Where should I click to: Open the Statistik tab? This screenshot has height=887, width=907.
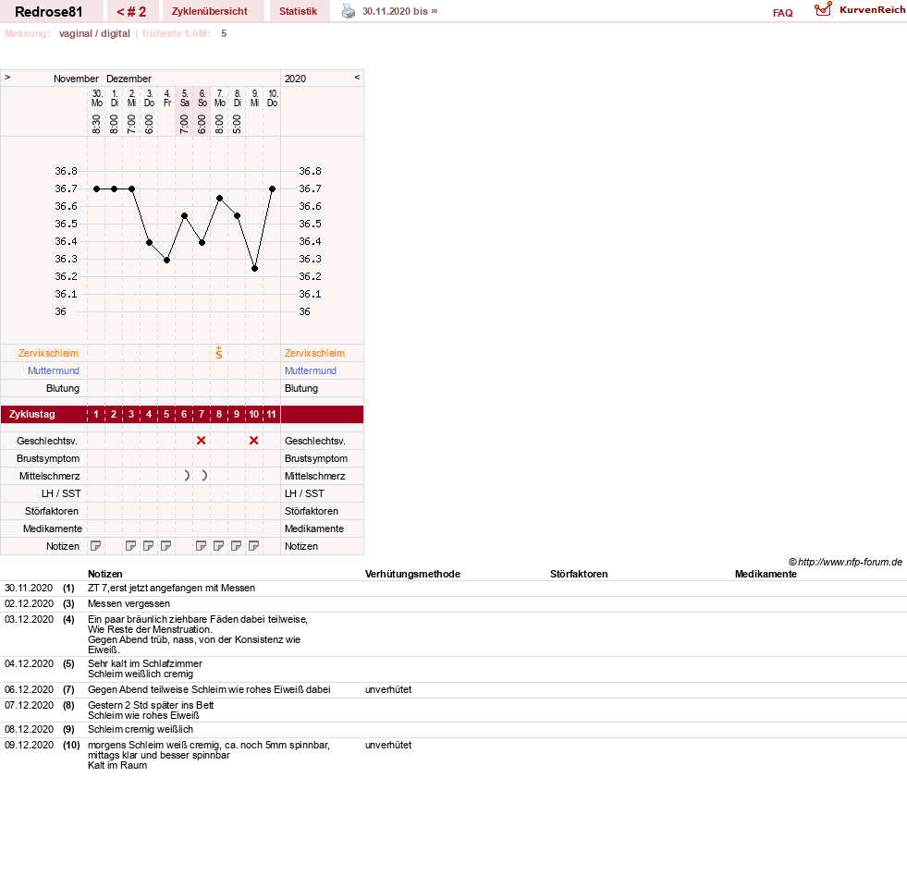tap(298, 11)
